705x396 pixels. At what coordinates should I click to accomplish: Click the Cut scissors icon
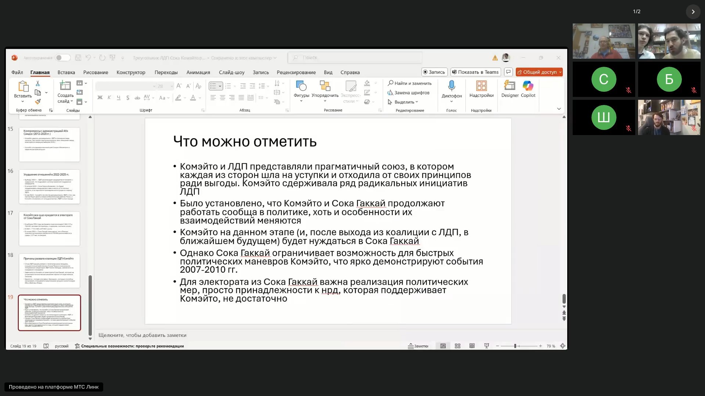[37, 84]
